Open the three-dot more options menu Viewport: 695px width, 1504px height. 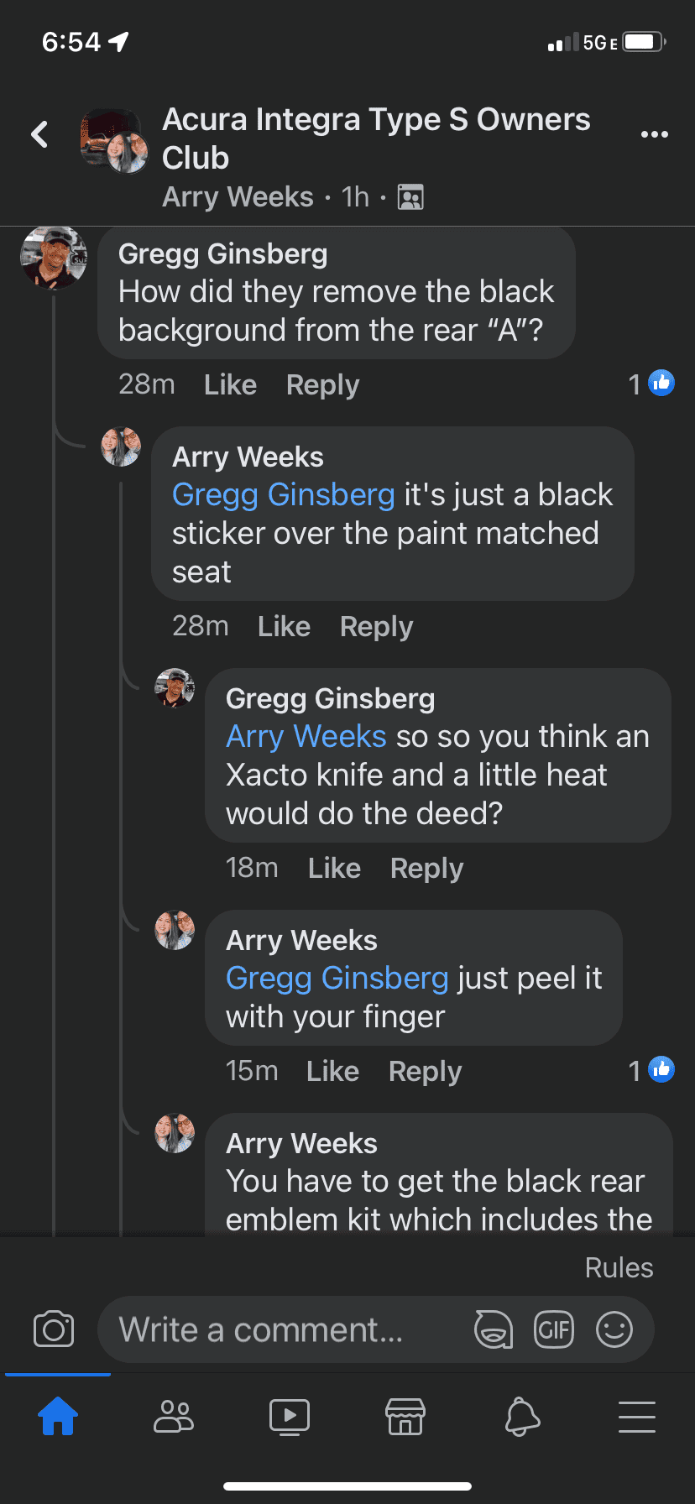click(x=654, y=134)
